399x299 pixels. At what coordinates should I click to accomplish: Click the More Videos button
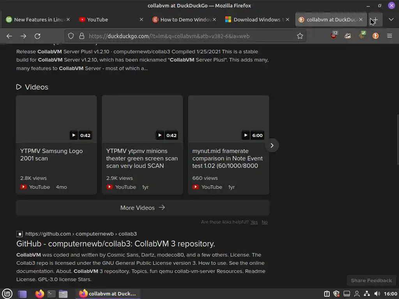(143, 208)
